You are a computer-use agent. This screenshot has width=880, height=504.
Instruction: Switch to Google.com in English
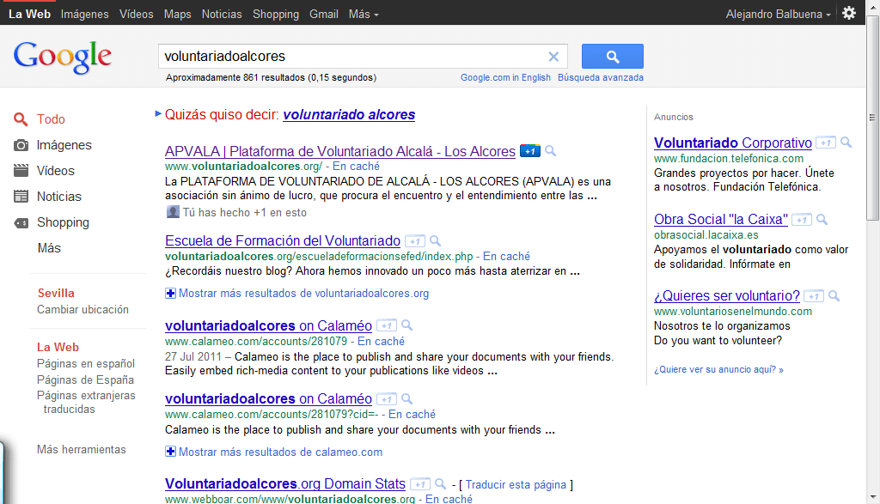(x=505, y=77)
